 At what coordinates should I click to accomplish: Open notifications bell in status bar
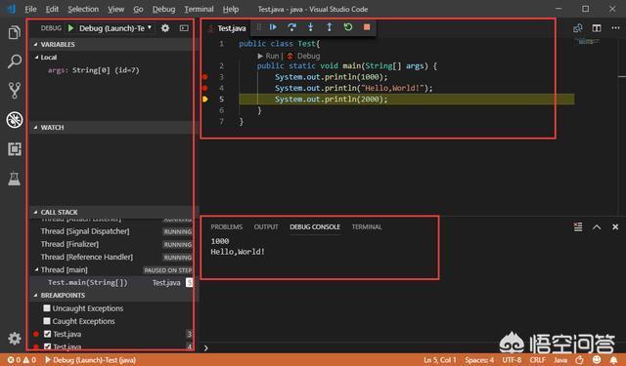[614, 360]
